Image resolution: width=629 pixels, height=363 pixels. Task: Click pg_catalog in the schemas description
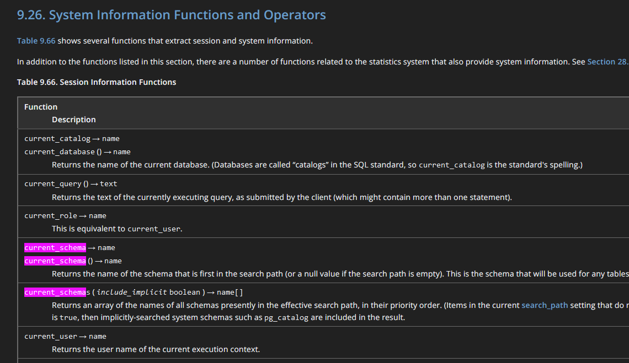coord(286,318)
